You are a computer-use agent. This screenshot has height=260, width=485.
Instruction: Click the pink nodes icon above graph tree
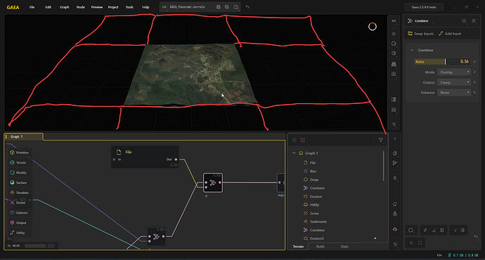tap(303, 140)
